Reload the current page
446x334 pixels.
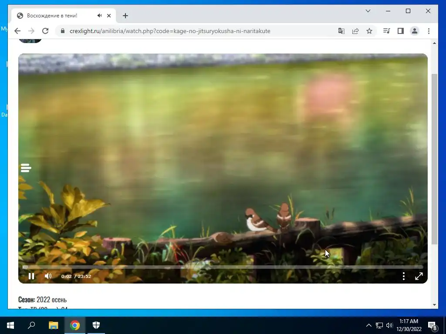[x=45, y=31]
